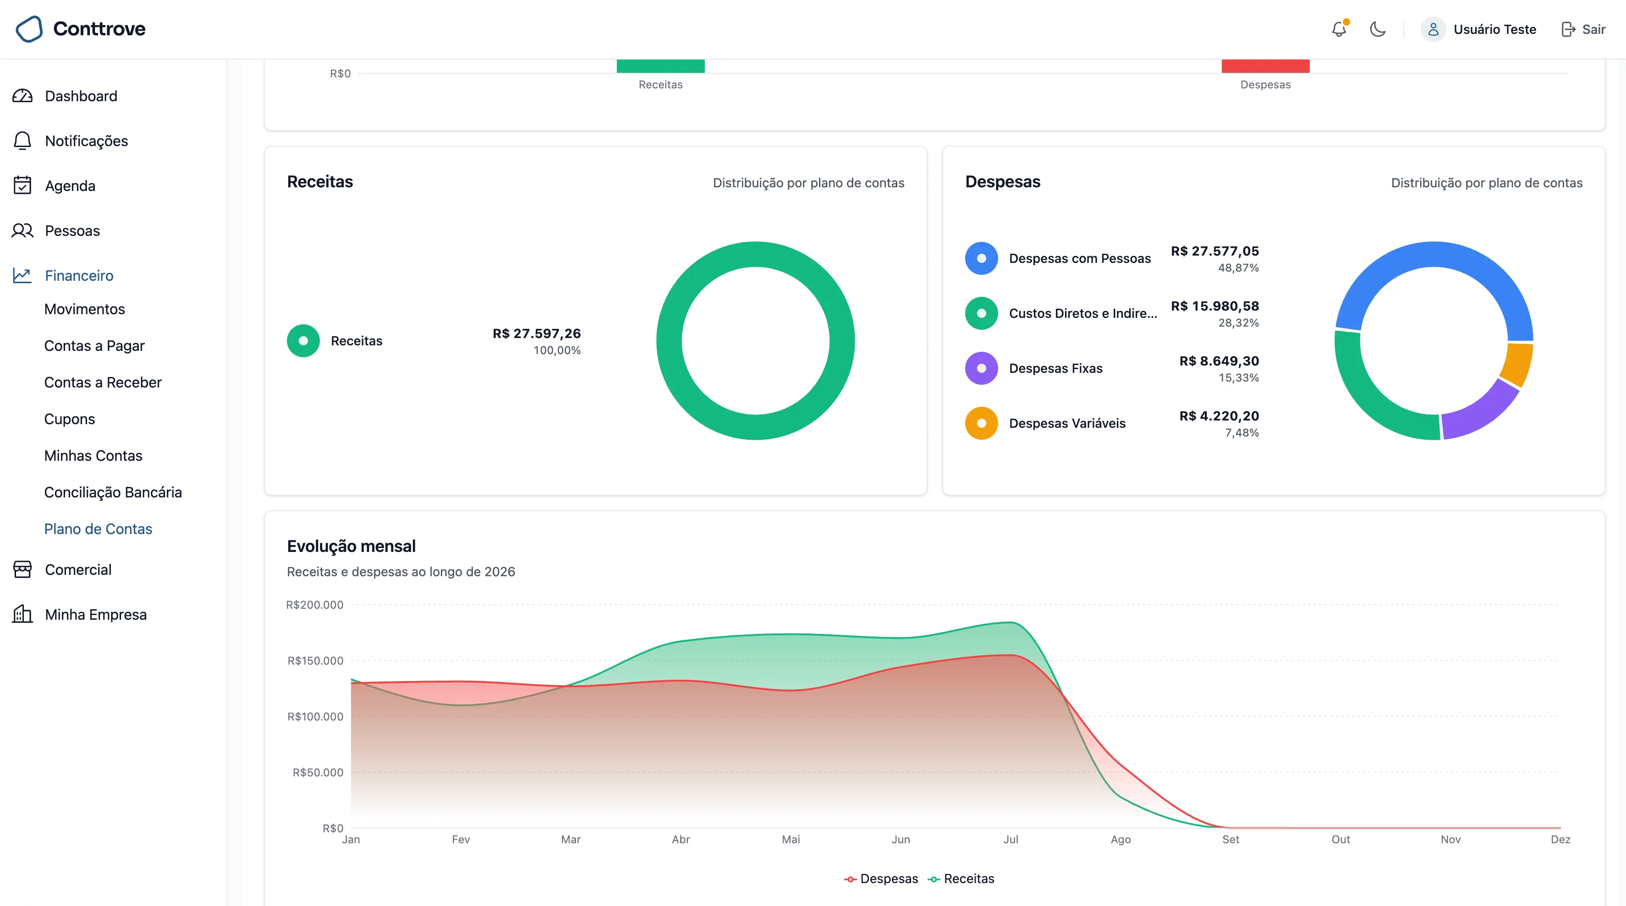Click value R$ 8.649,30

1219,361
